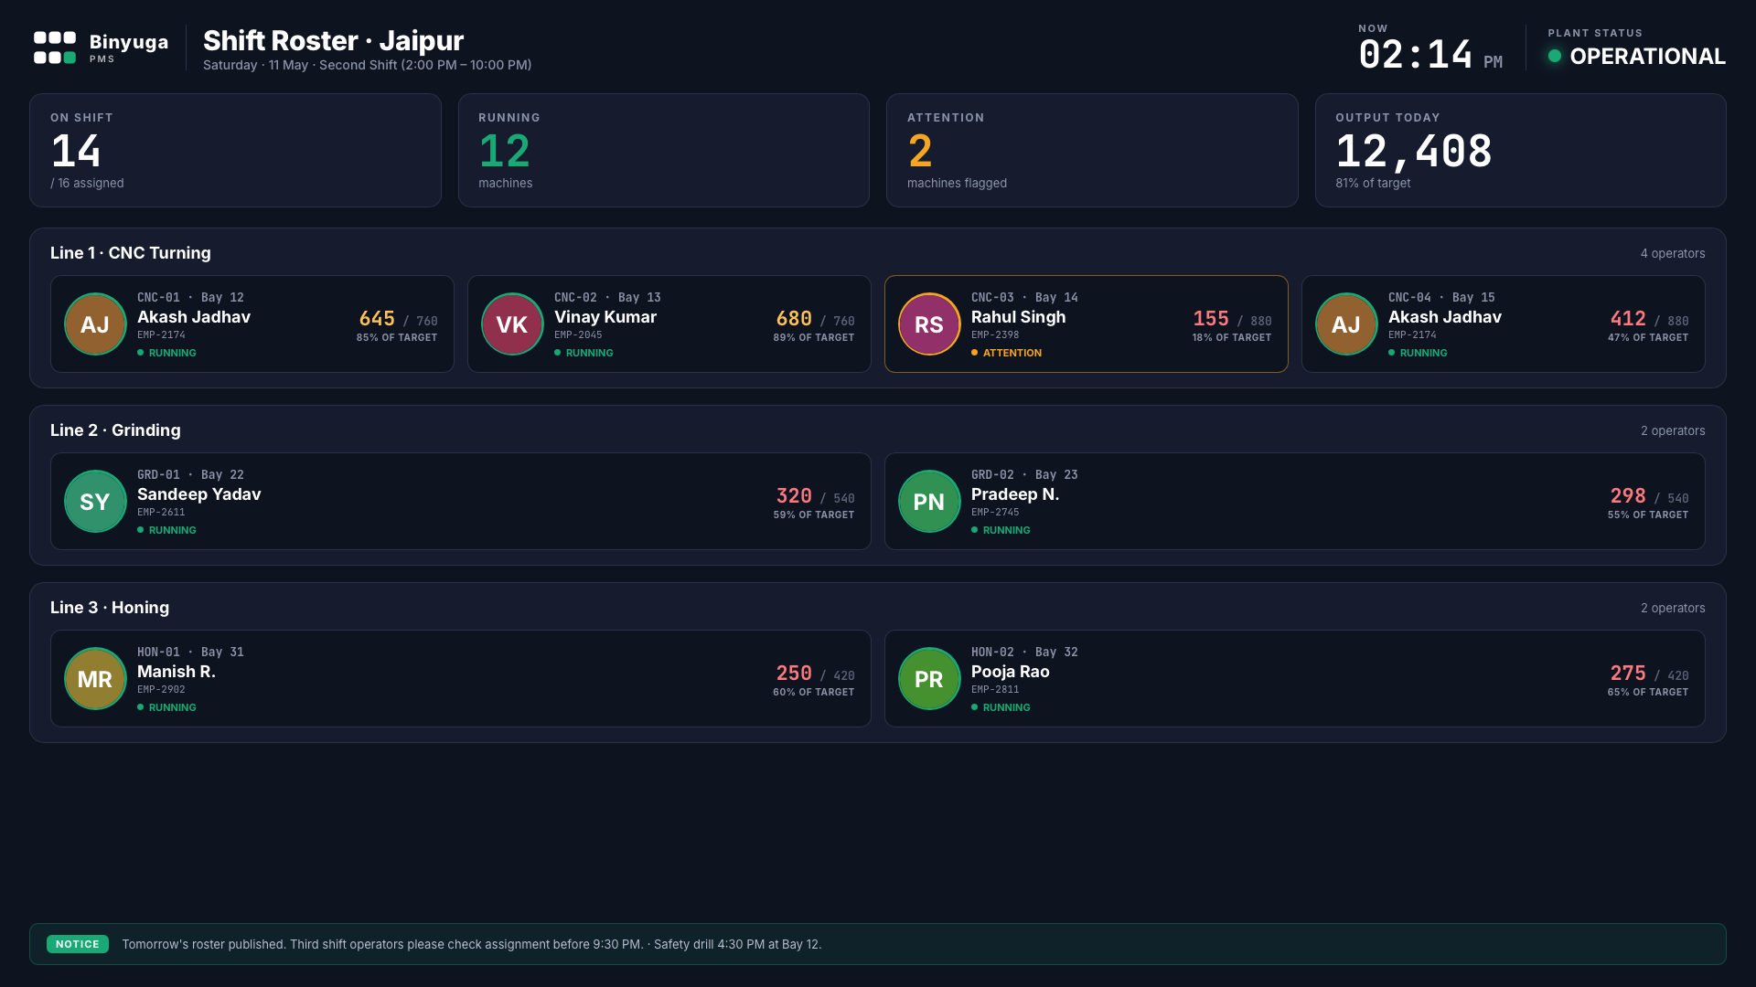Image resolution: width=1756 pixels, height=987 pixels.
Task: Click the Shift Roster · Jaipur title
Action: pos(333,41)
